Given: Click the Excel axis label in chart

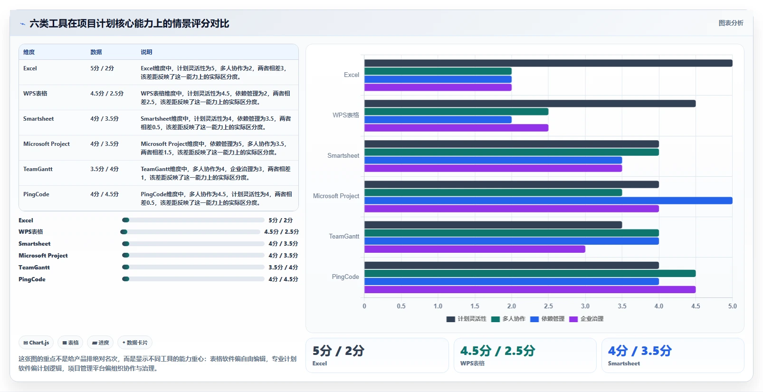Looking at the screenshot, I should [x=352, y=75].
